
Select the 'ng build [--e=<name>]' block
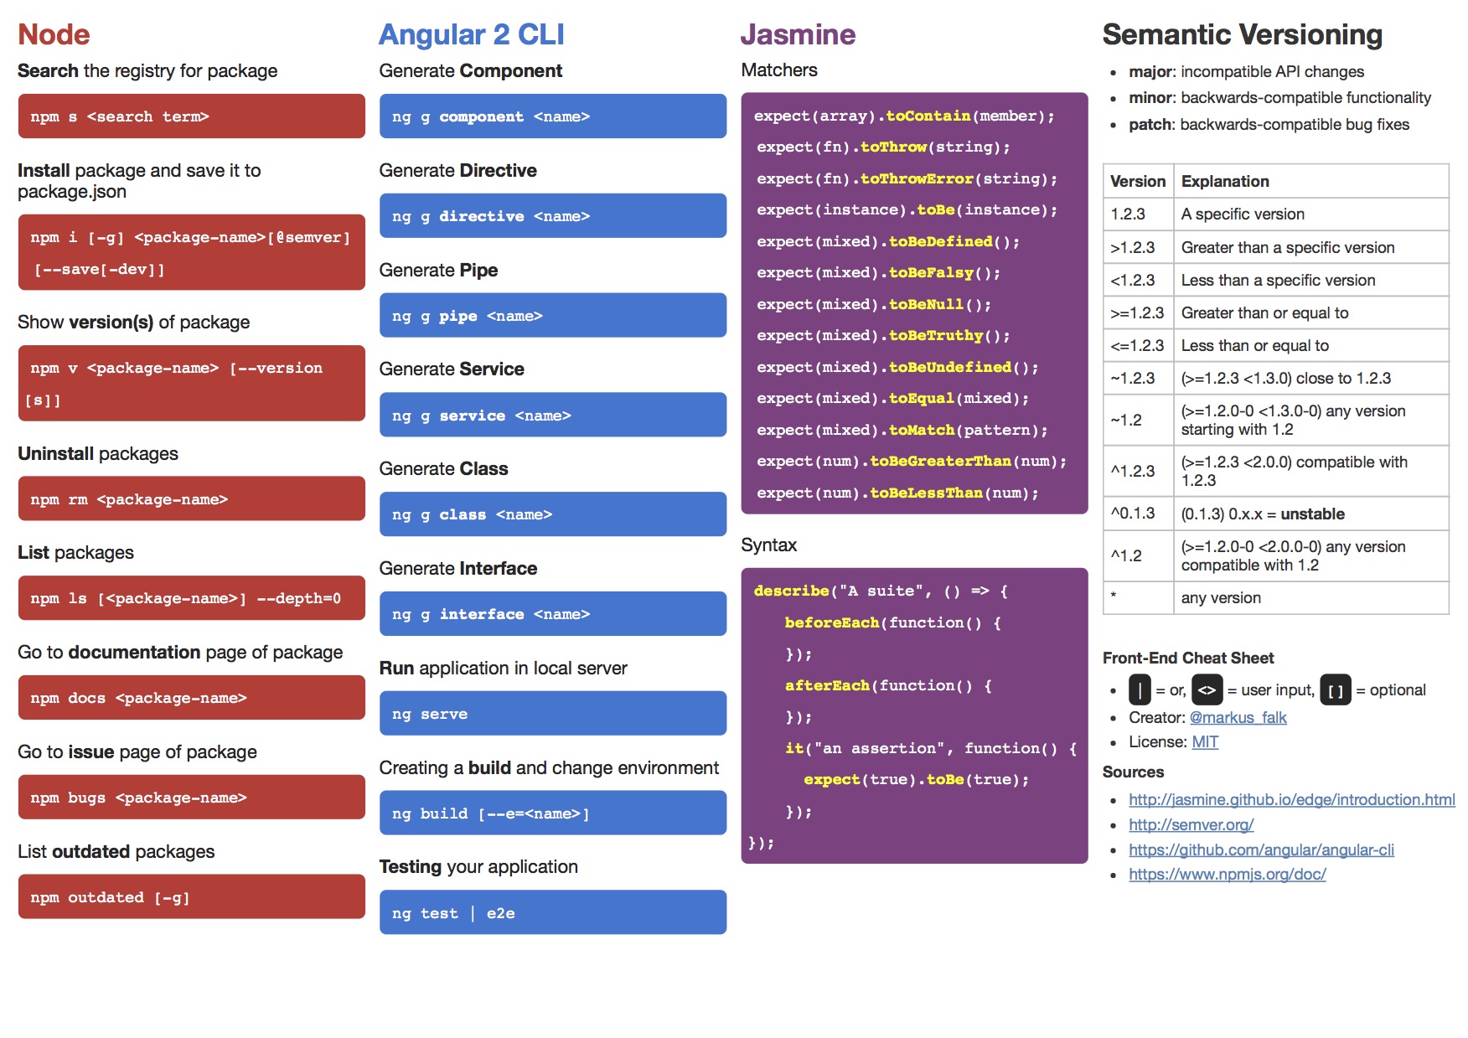coord(553,813)
